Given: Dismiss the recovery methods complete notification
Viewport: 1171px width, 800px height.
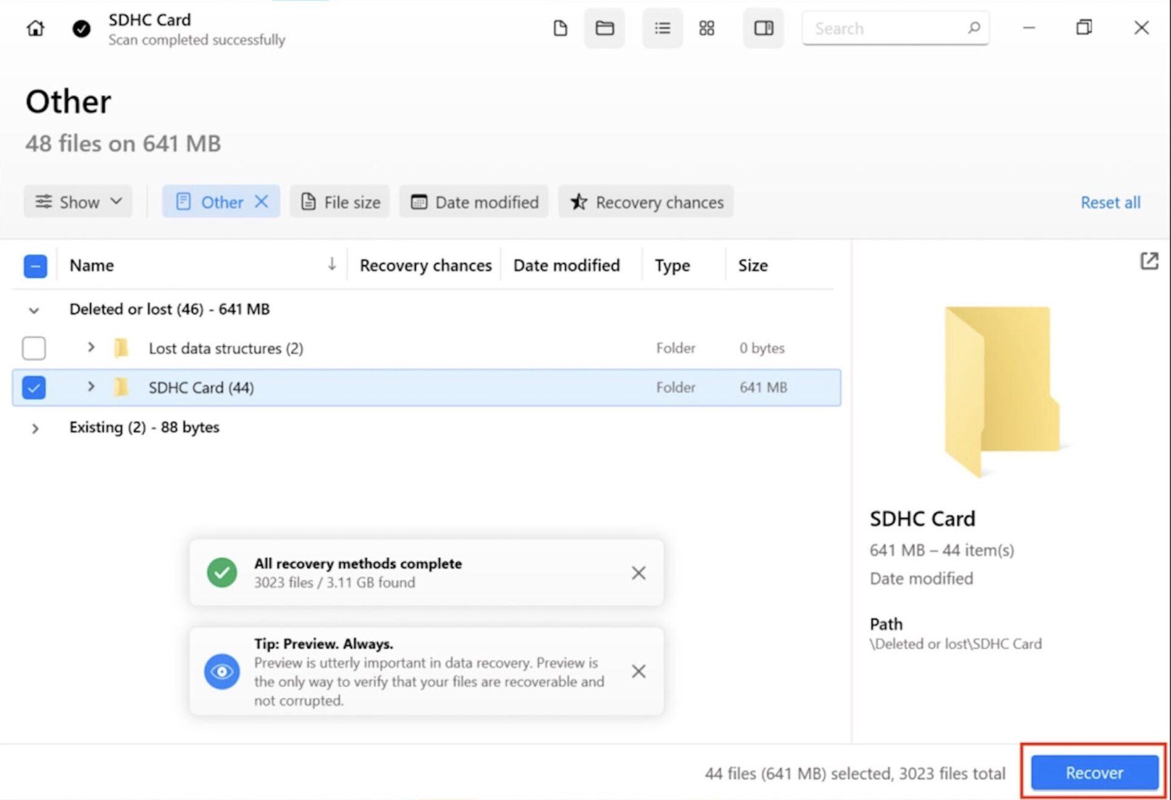Looking at the screenshot, I should pos(638,573).
